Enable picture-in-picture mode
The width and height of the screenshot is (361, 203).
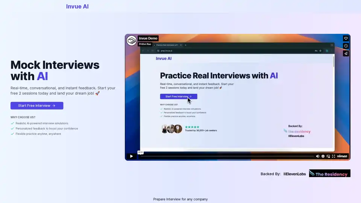[328, 156]
